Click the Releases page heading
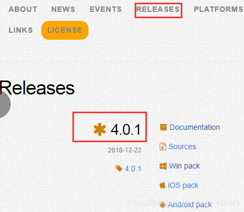 37,88
